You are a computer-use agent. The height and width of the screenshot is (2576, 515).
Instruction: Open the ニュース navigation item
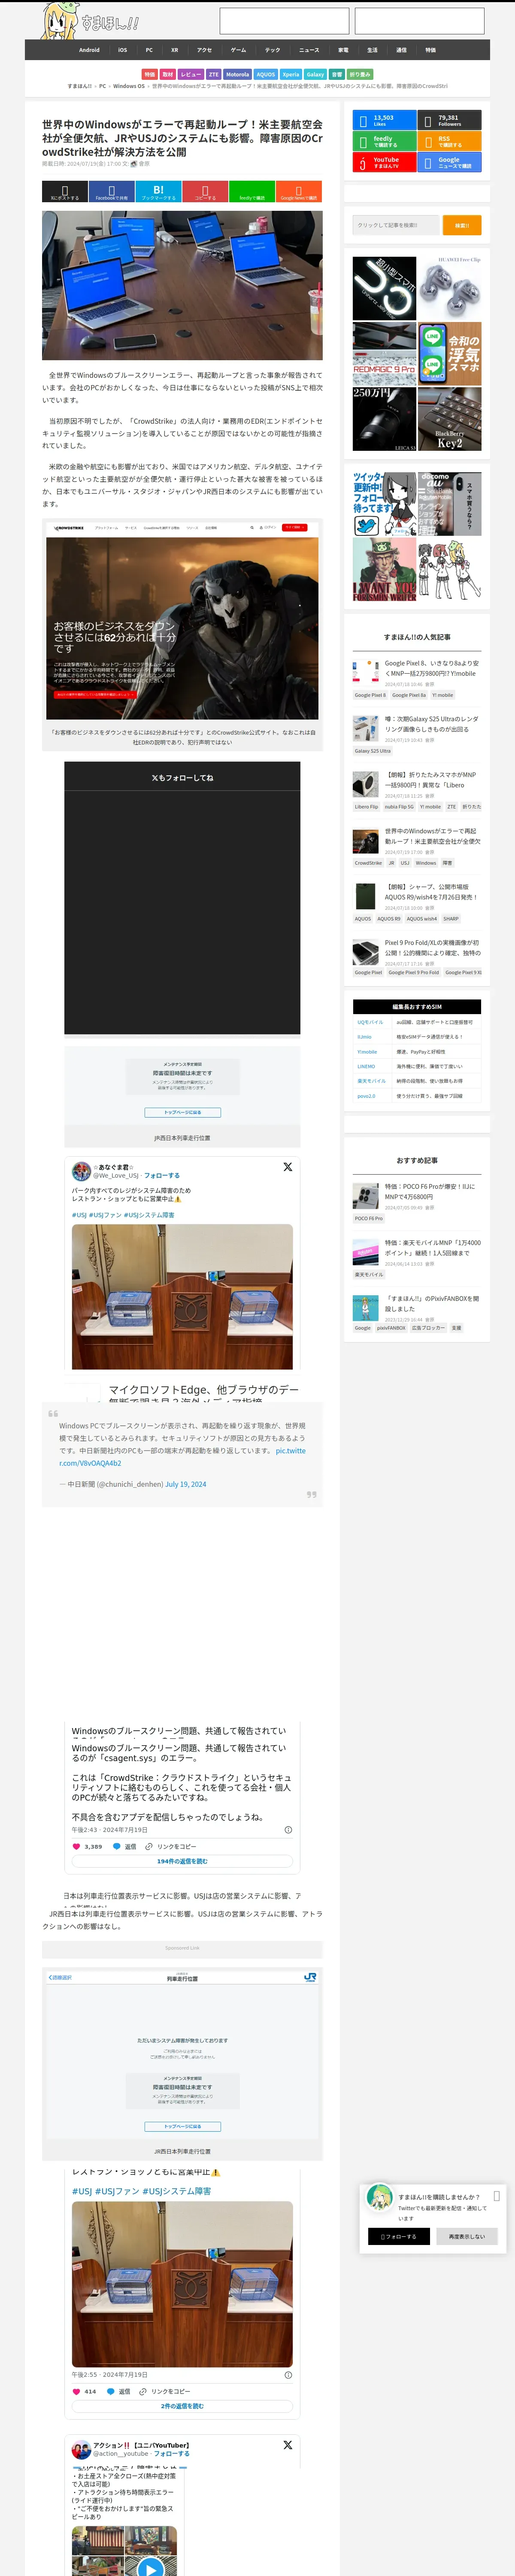pyautogui.click(x=309, y=50)
